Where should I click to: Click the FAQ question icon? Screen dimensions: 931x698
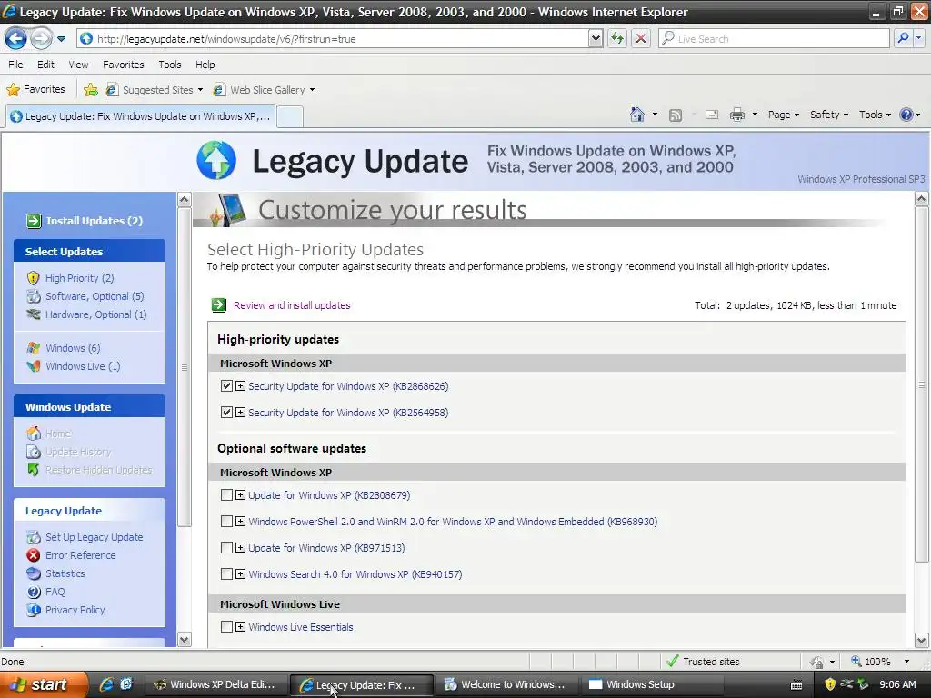34,592
